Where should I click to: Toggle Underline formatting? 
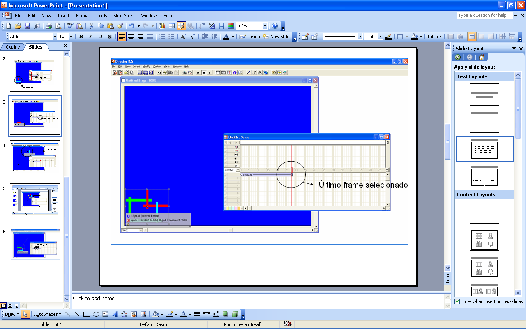[100, 37]
